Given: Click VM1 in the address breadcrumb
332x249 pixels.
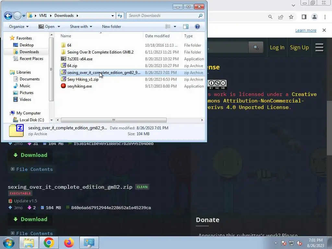Looking at the screenshot, I should coord(43,16).
